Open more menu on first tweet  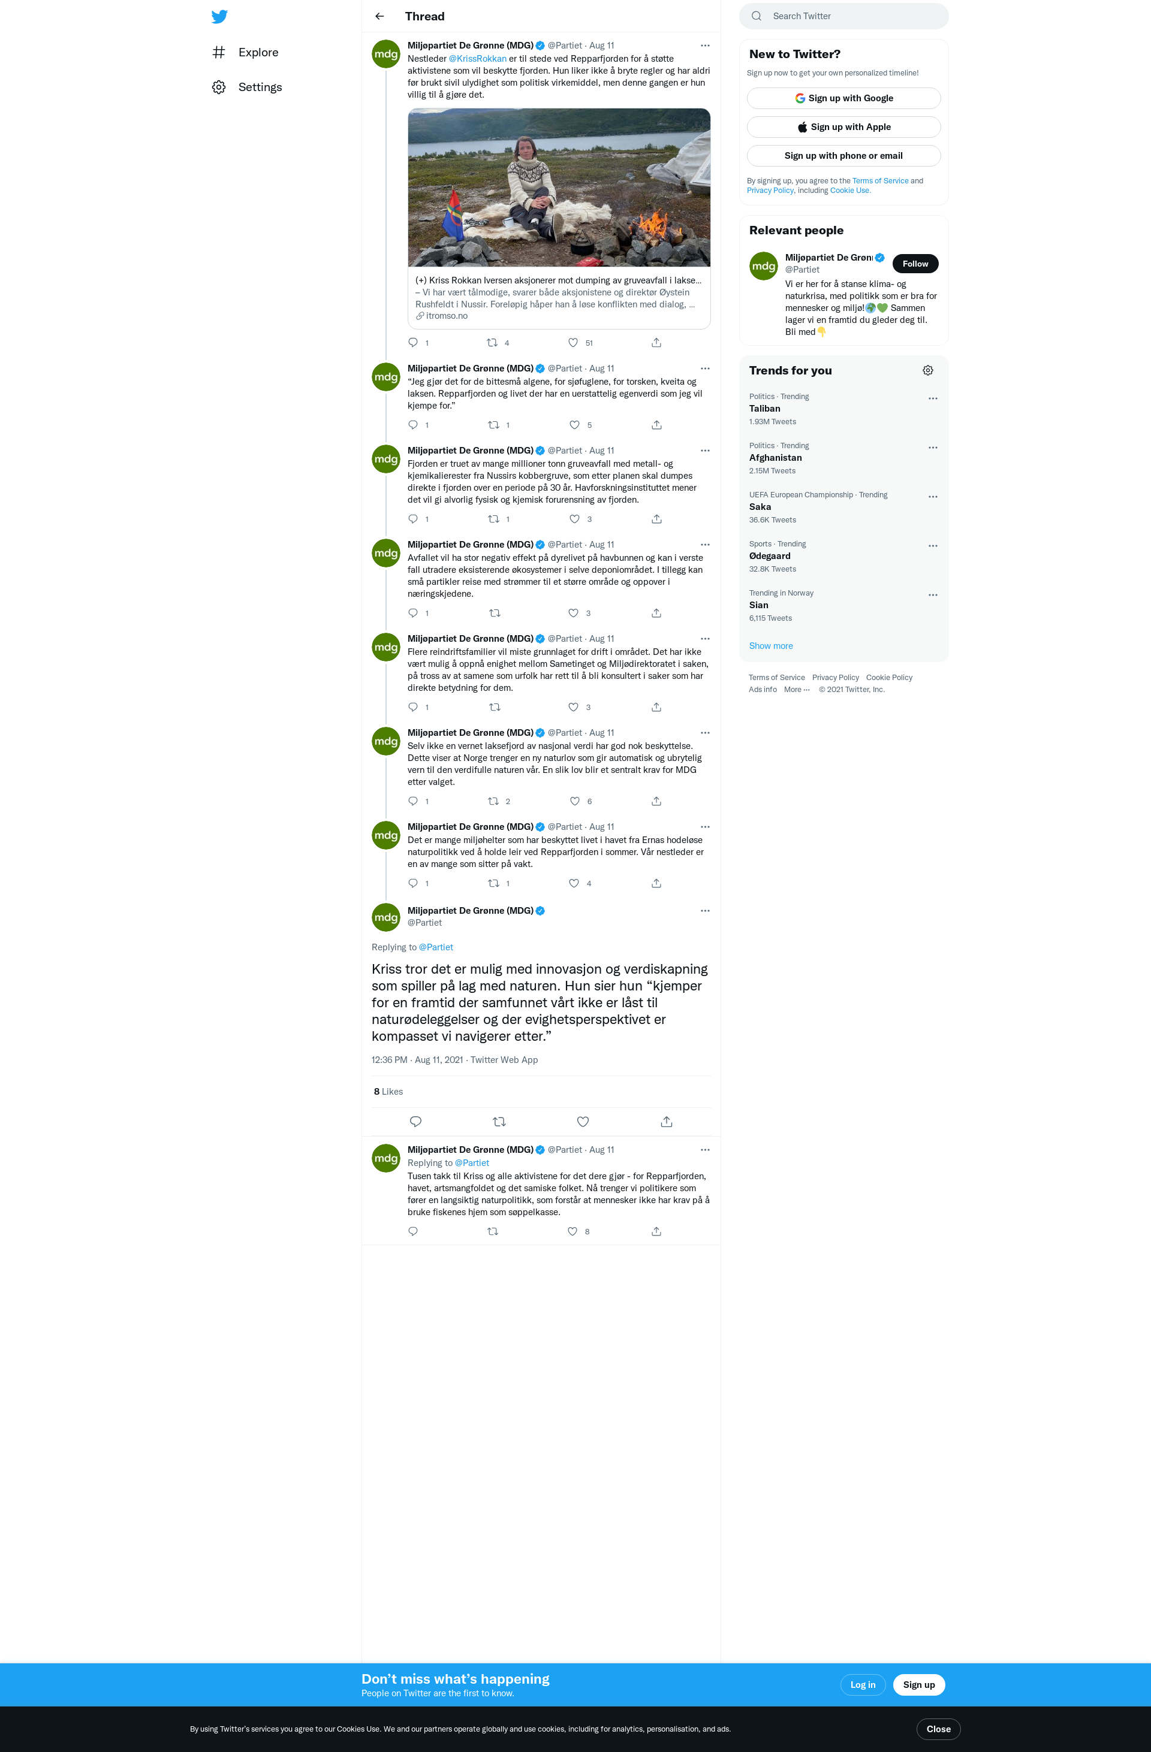pyautogui.click(x=705, y=46)
